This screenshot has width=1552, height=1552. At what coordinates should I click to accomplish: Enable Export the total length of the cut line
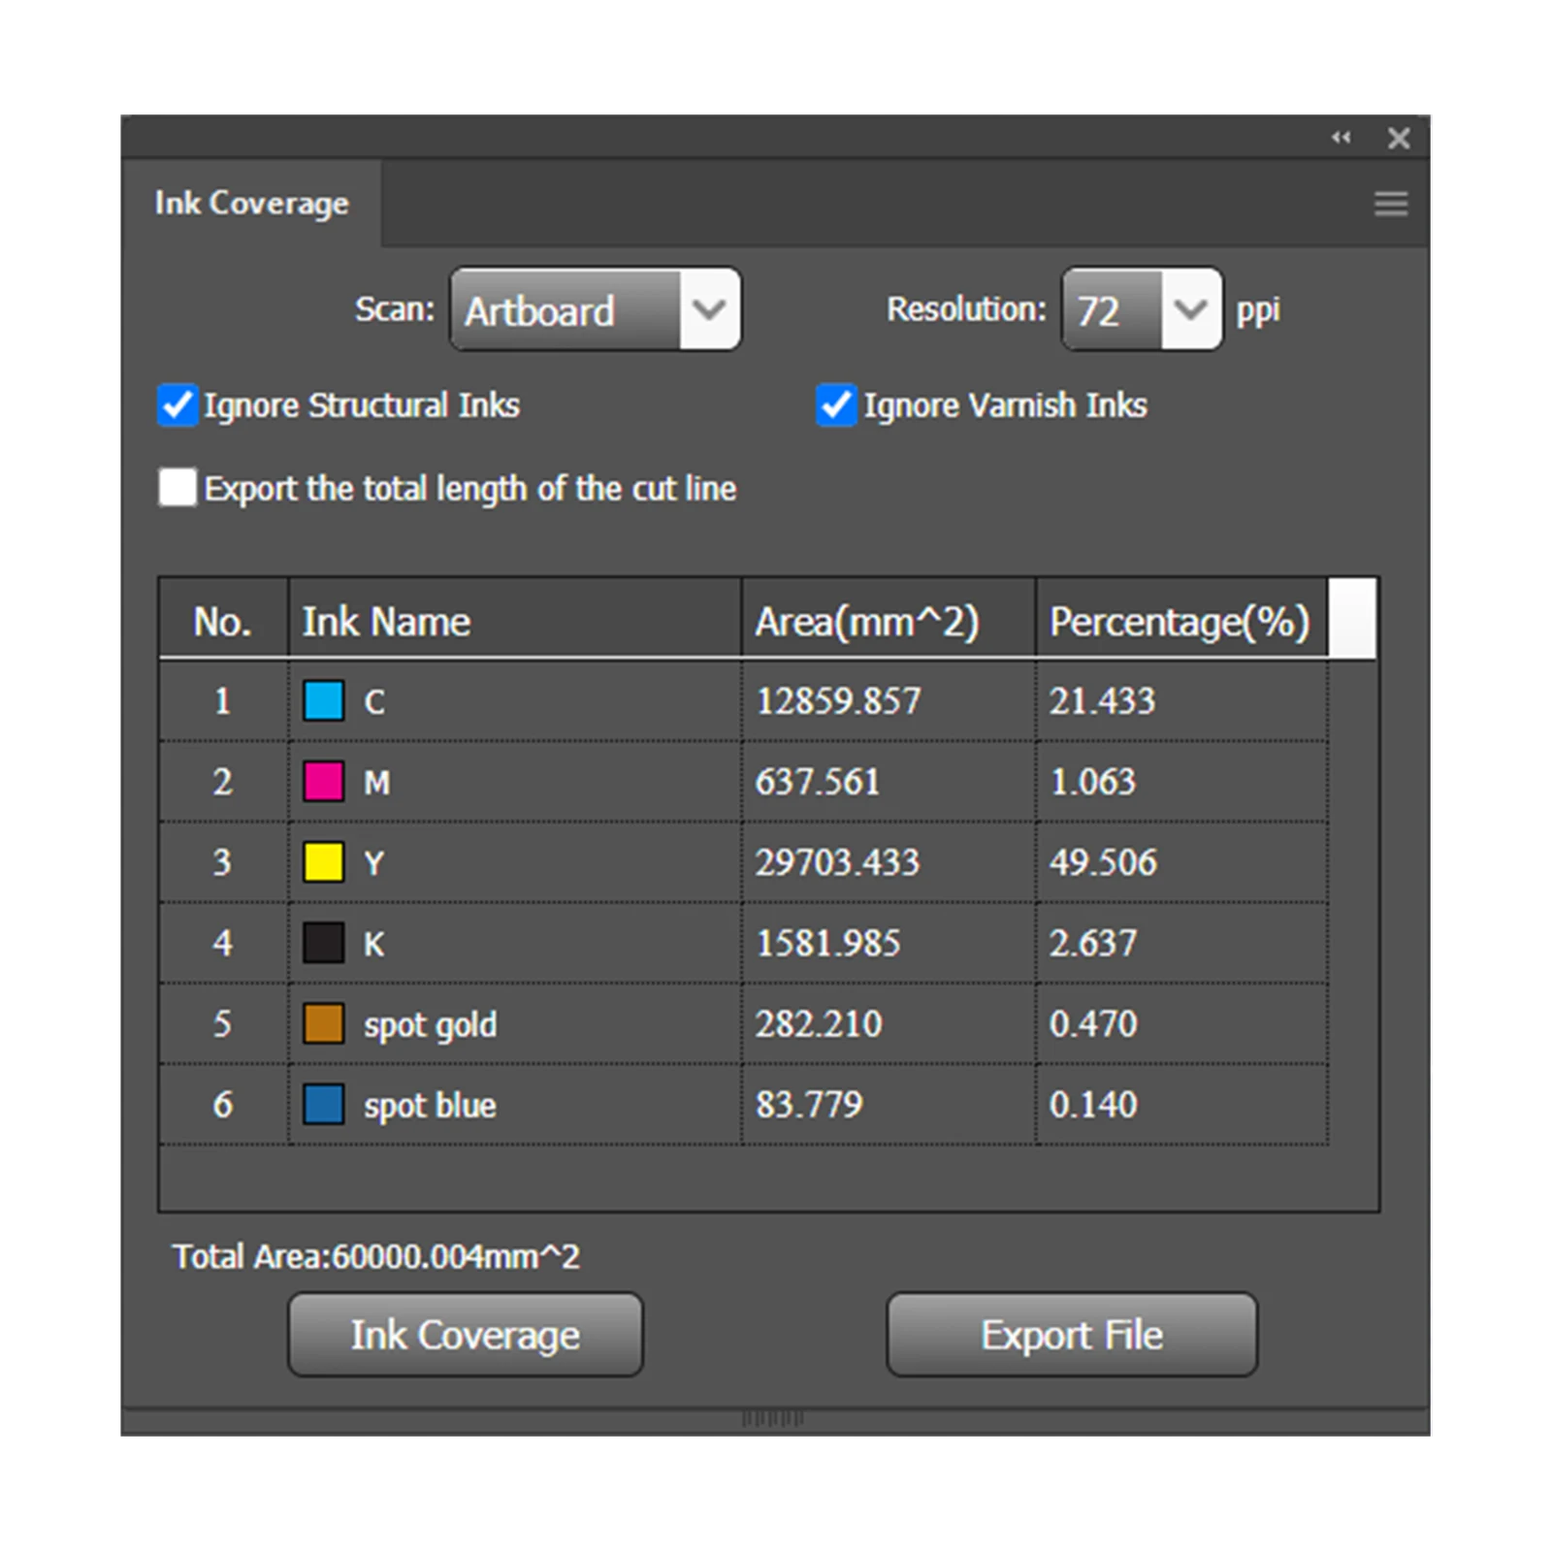coord(178,487)
